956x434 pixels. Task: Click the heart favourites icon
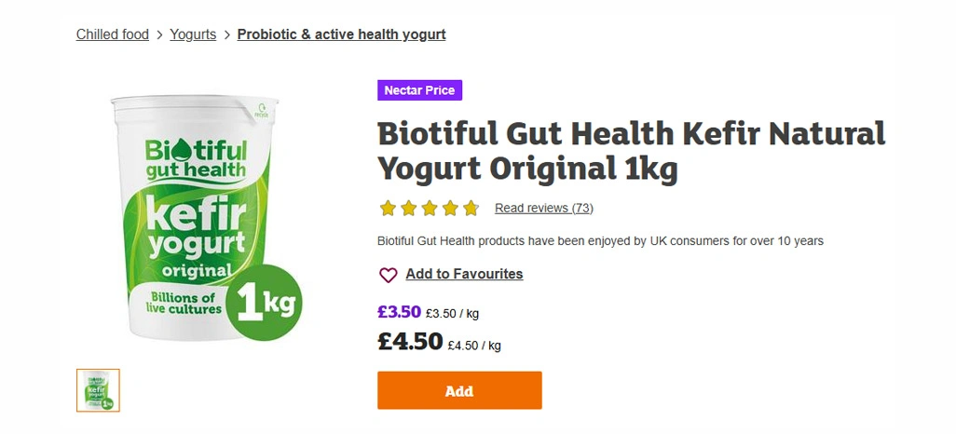click(389, 275)
